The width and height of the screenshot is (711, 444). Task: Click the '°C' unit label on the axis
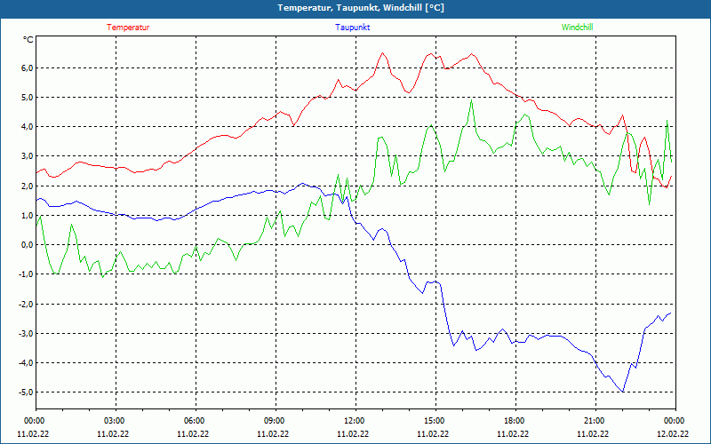click(28, 40)
